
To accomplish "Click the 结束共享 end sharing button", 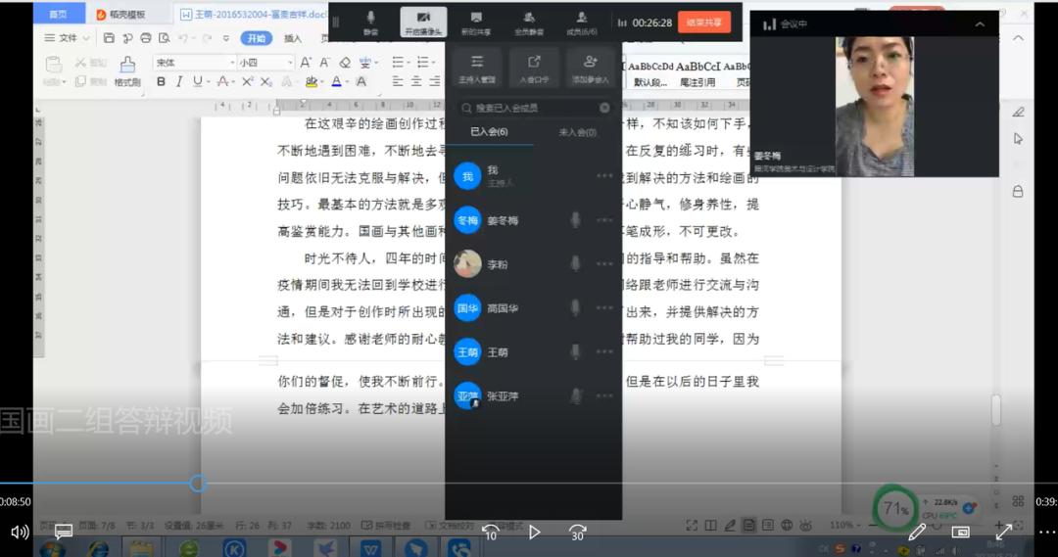I will tap(703, 22).
